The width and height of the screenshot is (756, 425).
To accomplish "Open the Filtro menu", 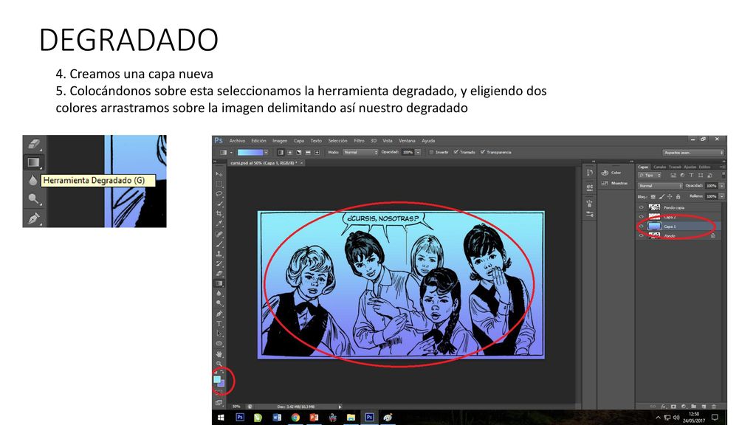I will [x=360, y=141].
